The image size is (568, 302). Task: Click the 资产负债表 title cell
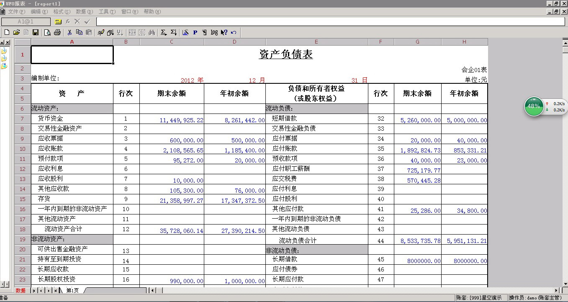point(286,54)
